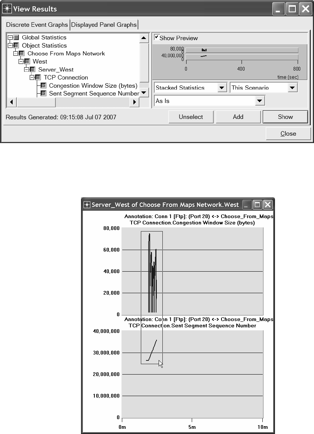The image size is (314, 434).
Task: Select the TCP Connection tree label
Action: 66,78
